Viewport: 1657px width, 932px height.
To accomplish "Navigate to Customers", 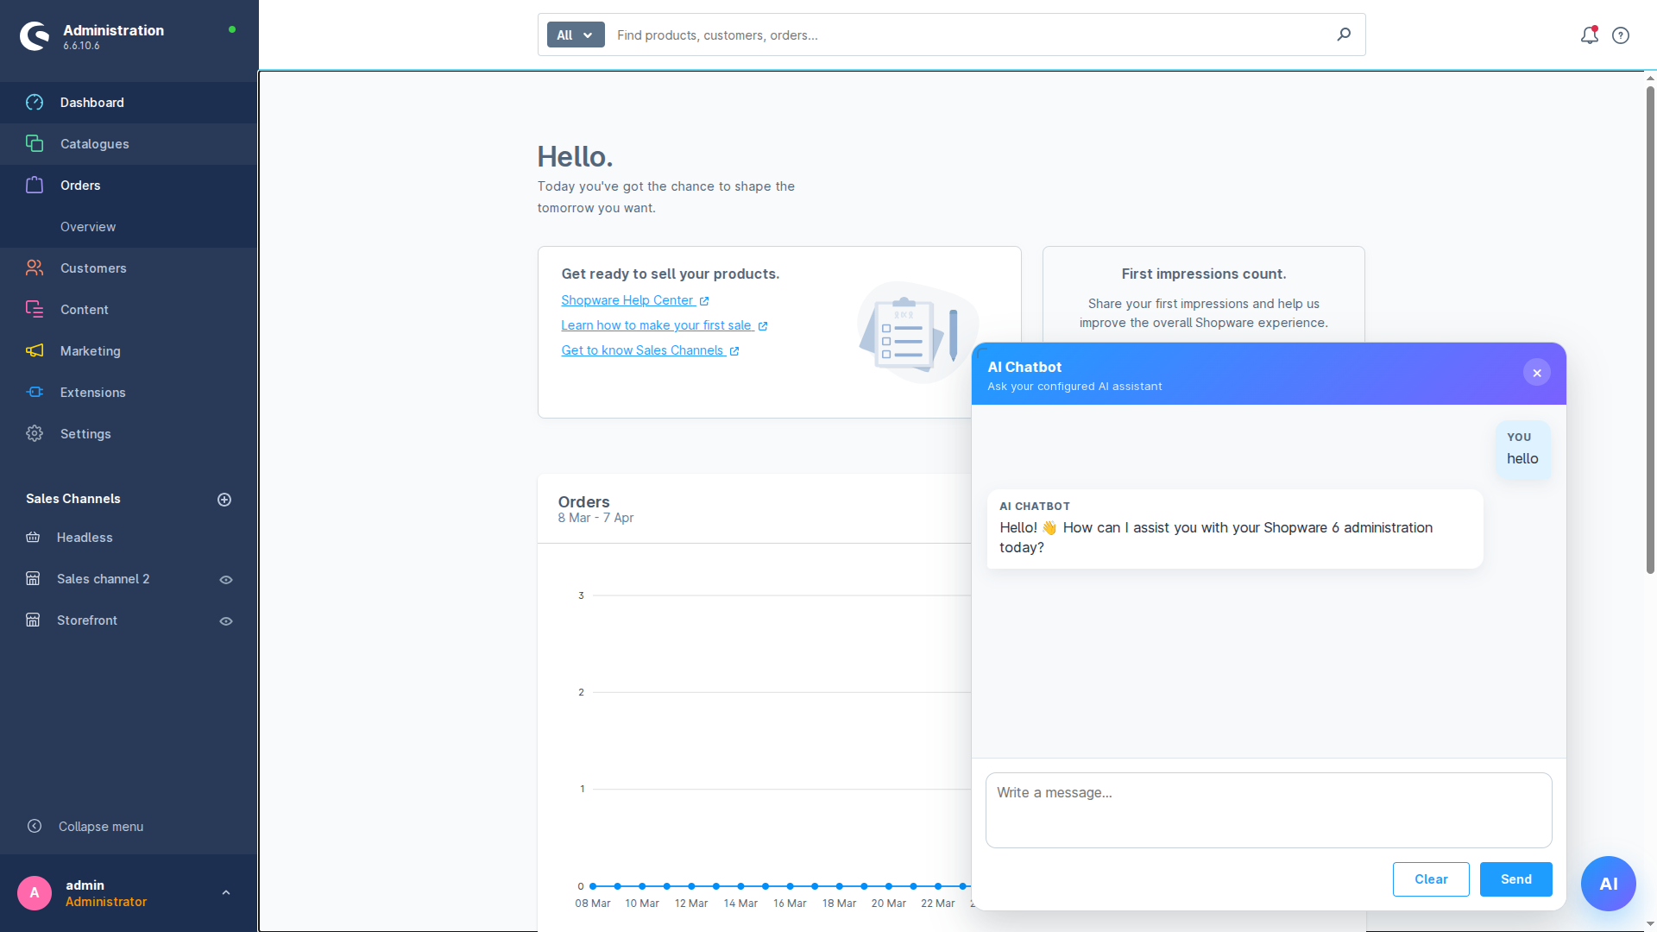I will coord(129,268).
